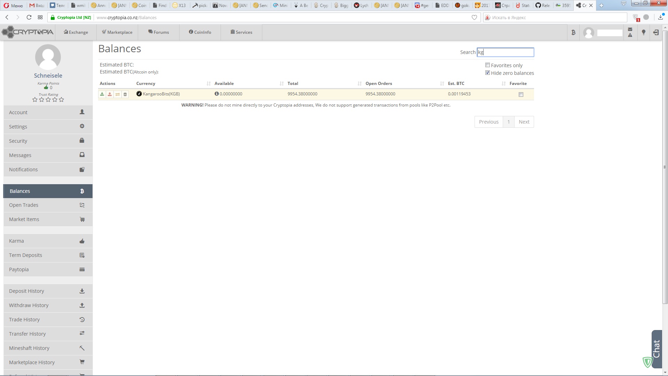Open the Marketplace menu
Viewport: 668px width, 376px height.
[x=117, y=32]
